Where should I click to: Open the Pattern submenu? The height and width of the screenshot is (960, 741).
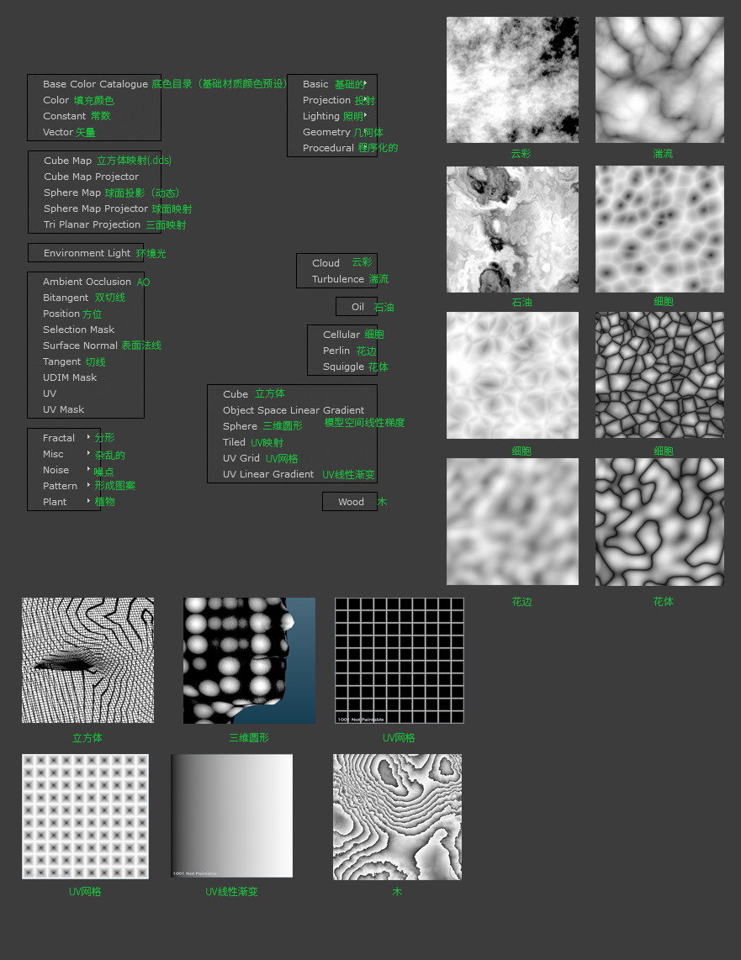[61, 486]
